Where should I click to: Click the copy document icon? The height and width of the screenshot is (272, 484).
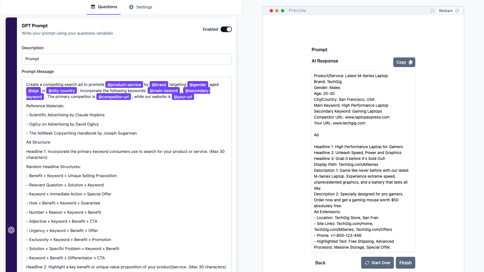(x=410, y=62)
